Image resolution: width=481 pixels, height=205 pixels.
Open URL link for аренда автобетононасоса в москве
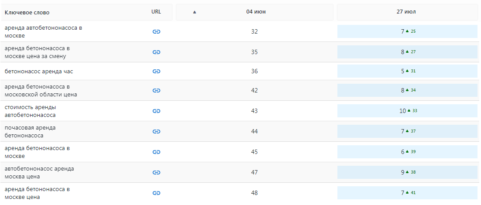[156, 31]
